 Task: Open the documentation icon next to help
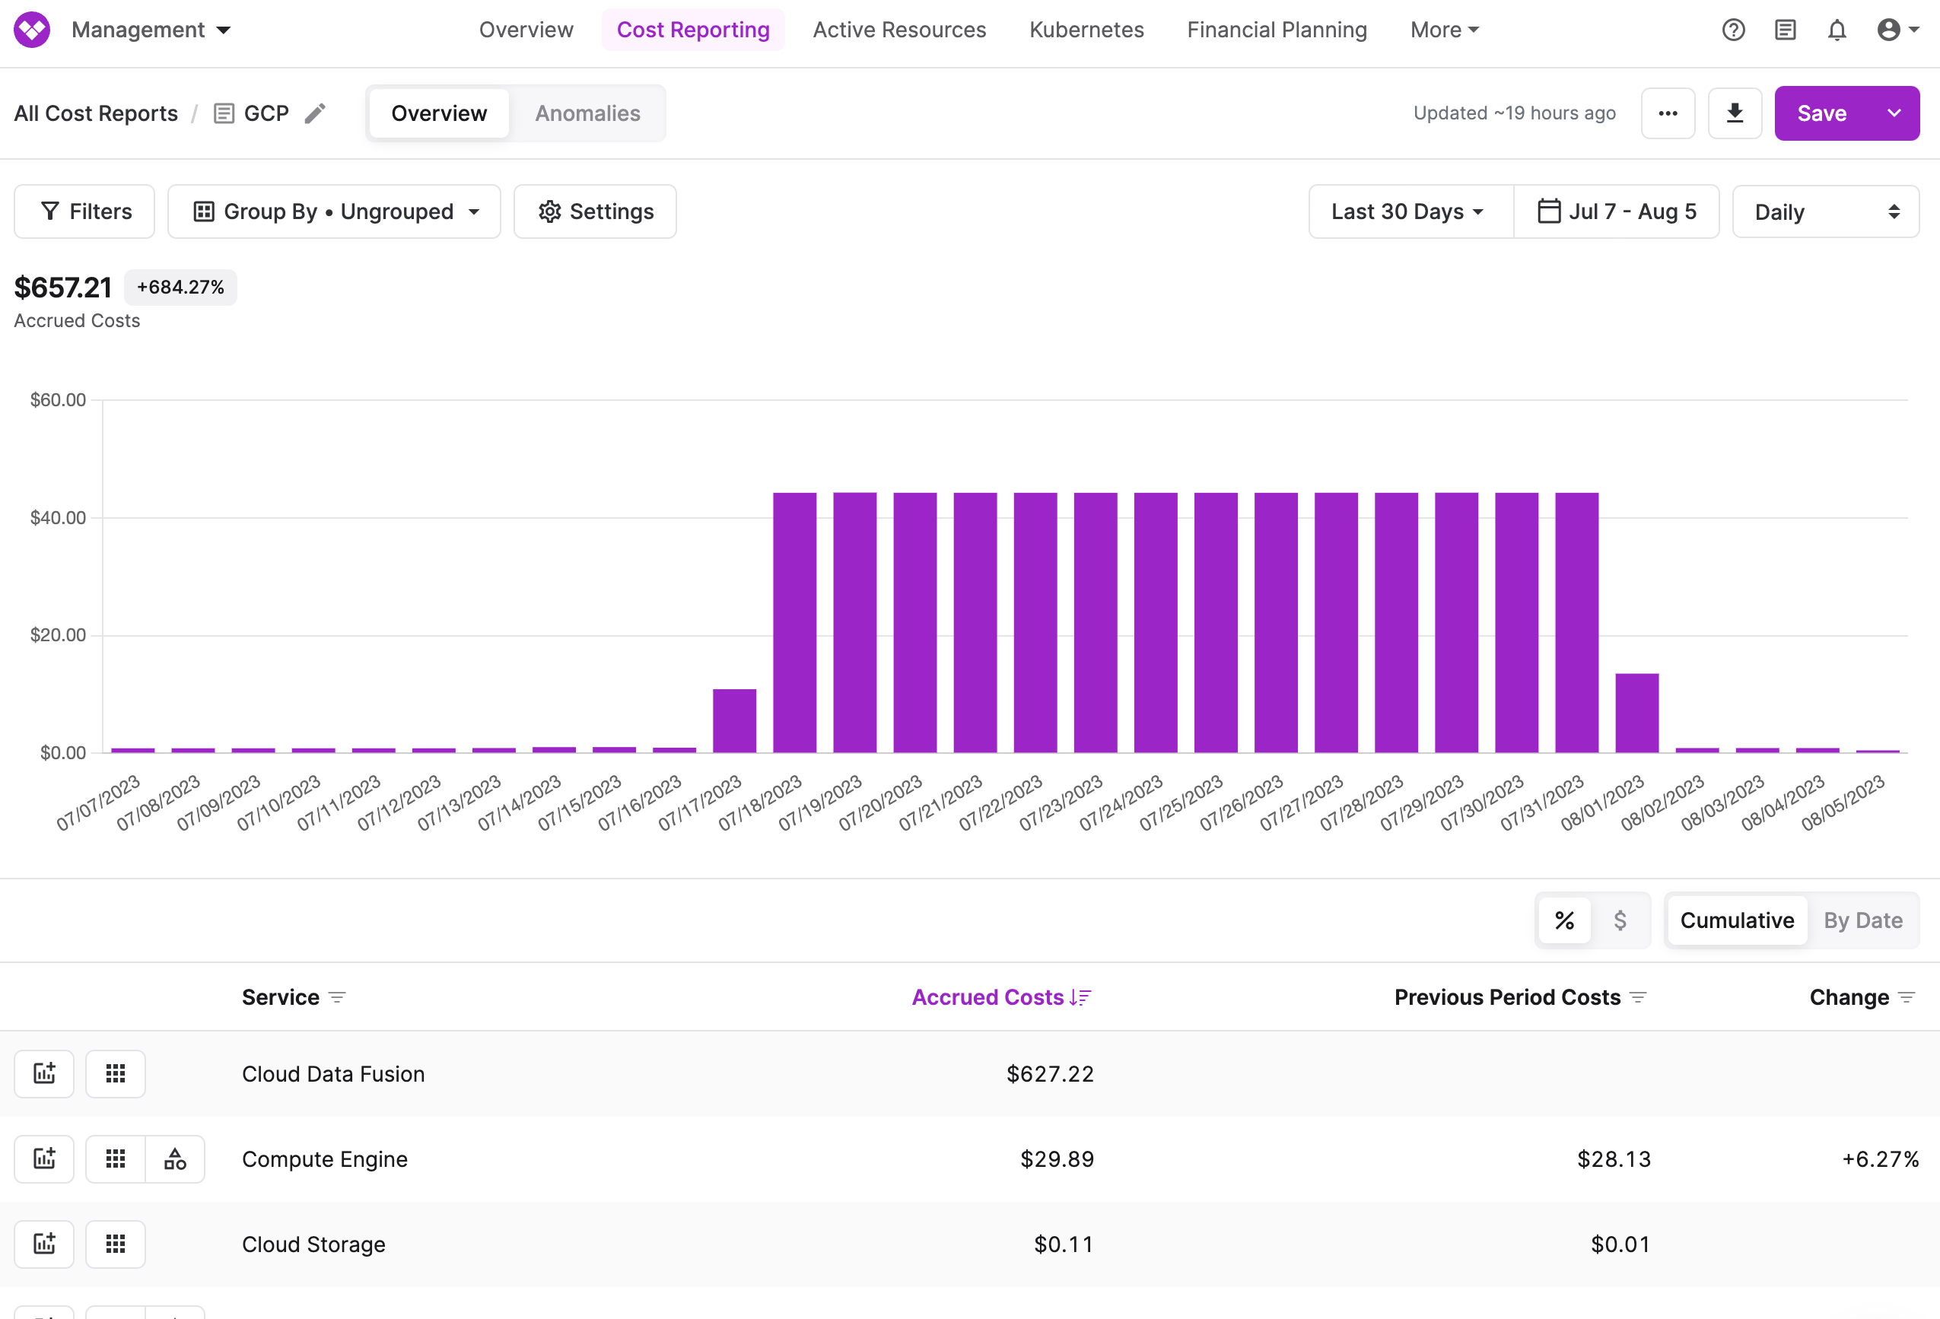(x=1786, y=29)
